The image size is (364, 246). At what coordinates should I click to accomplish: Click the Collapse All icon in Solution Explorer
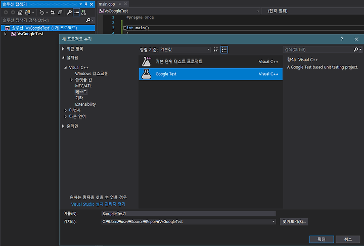click(60, 12)
